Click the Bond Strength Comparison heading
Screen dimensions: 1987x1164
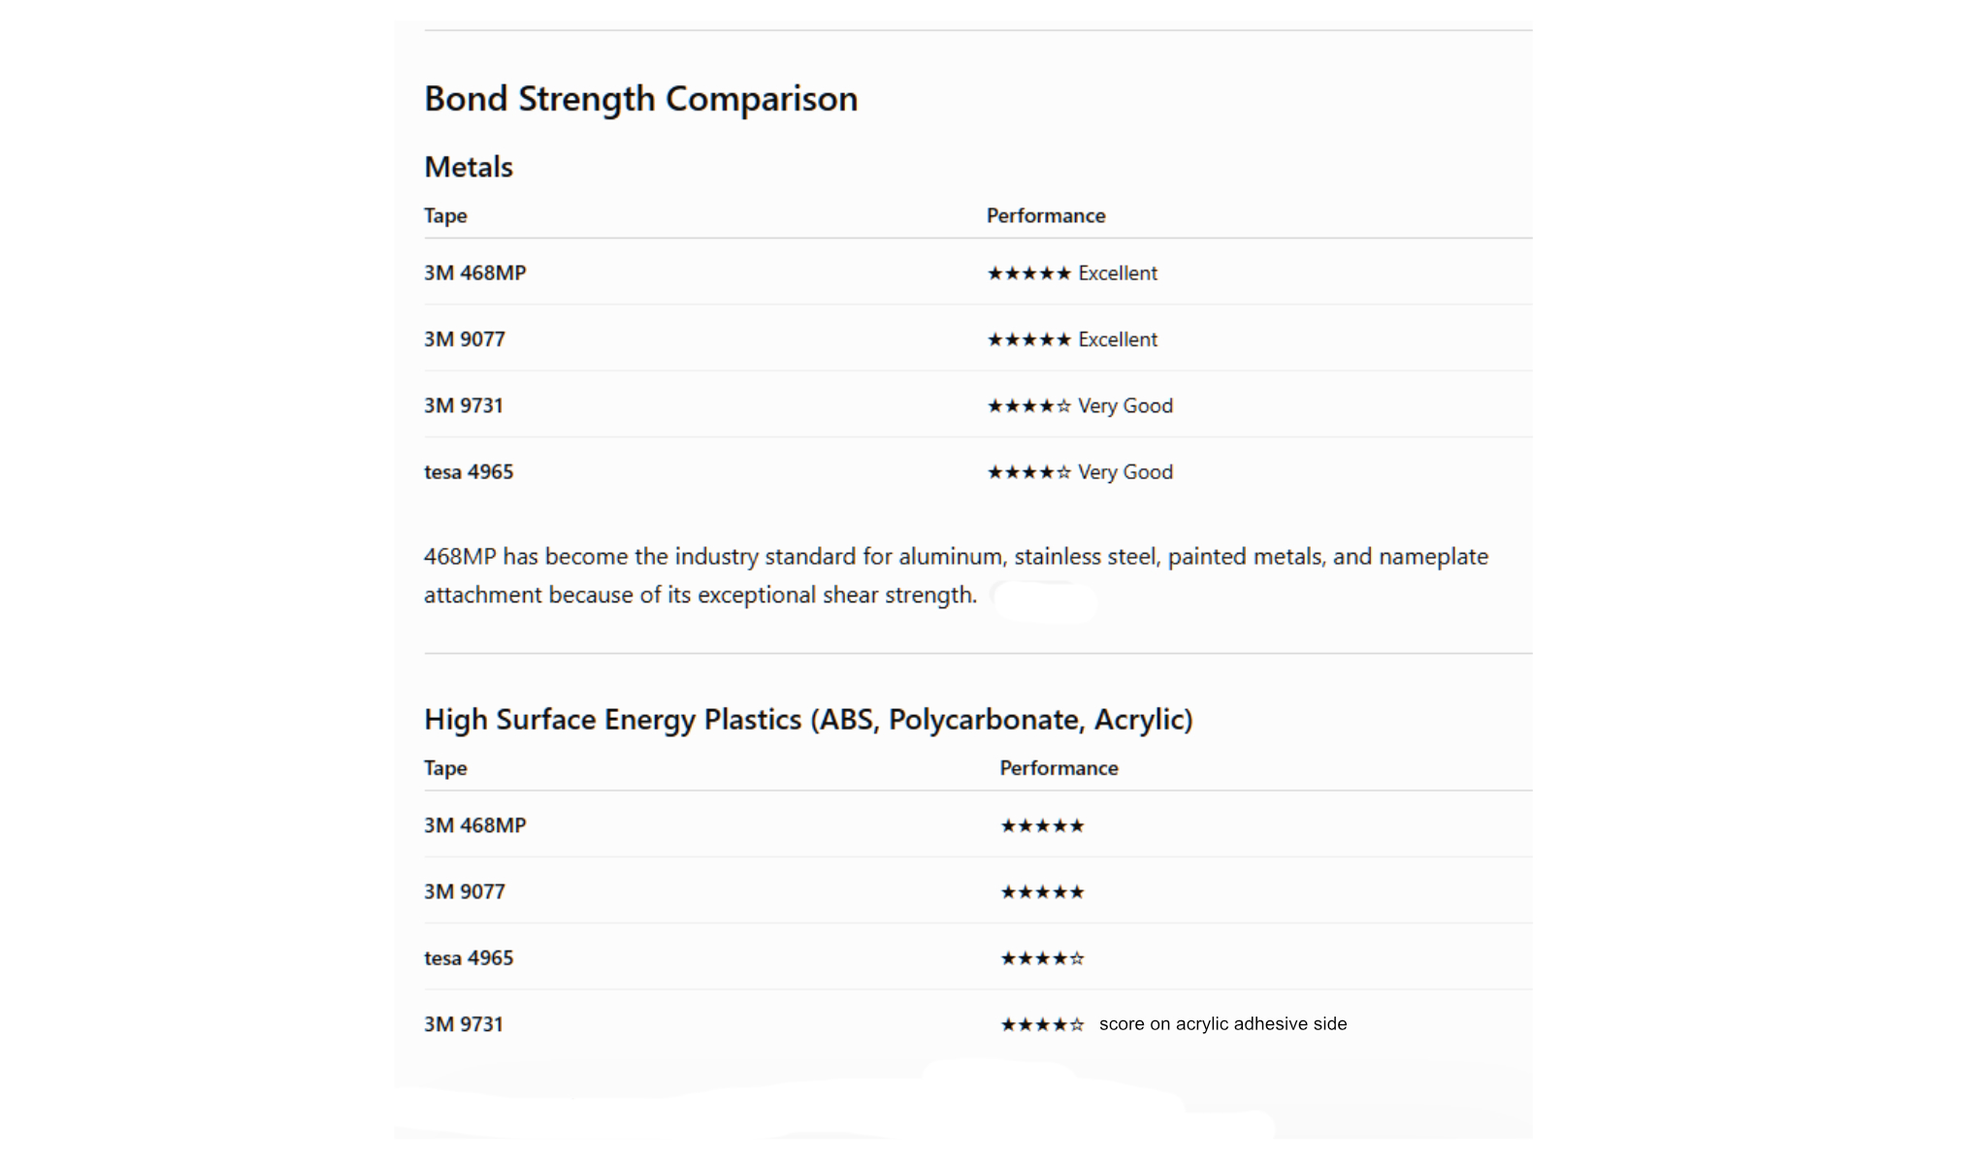(x=640, y=99)
